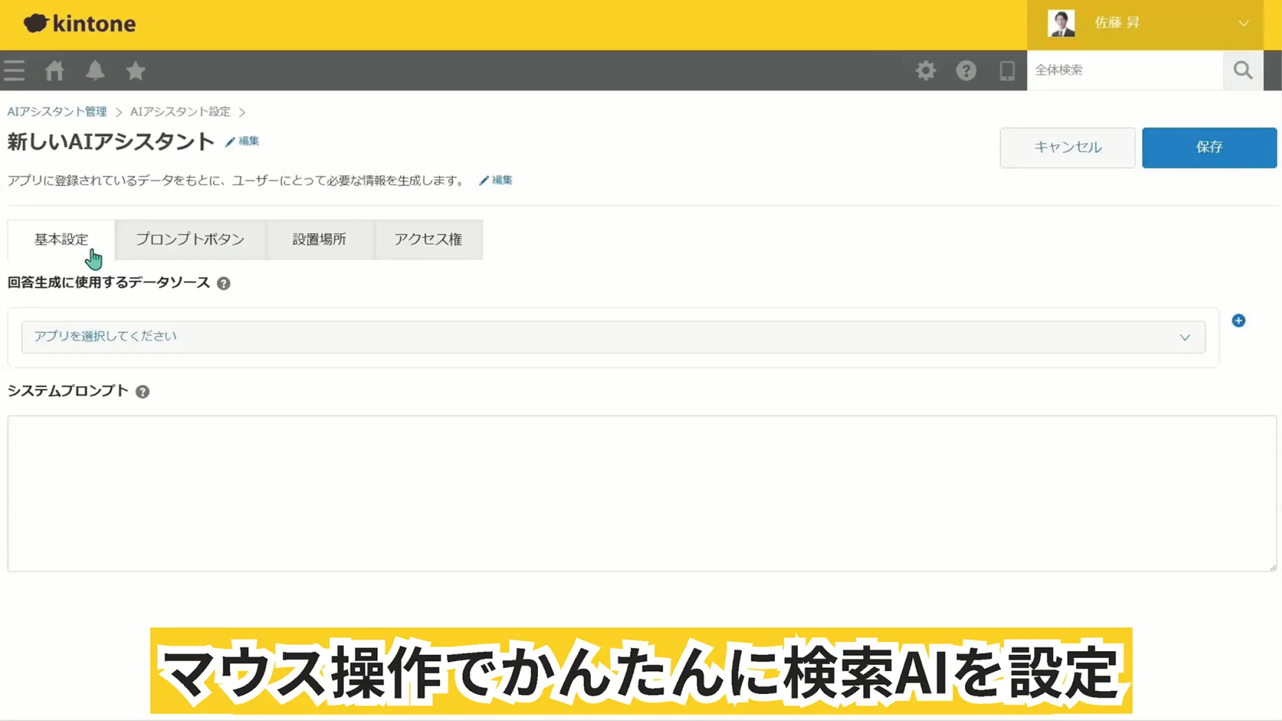The height and width of the screenshot is (721, 1282).
Task: Open the hamburger menu icon
Action: (14, 70)
